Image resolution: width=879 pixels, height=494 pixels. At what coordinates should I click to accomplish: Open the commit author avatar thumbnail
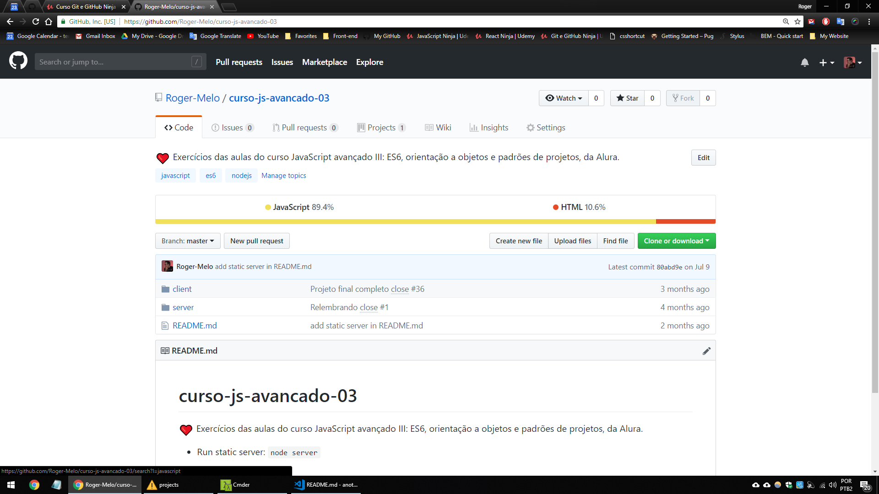click(x=167, y=266)
